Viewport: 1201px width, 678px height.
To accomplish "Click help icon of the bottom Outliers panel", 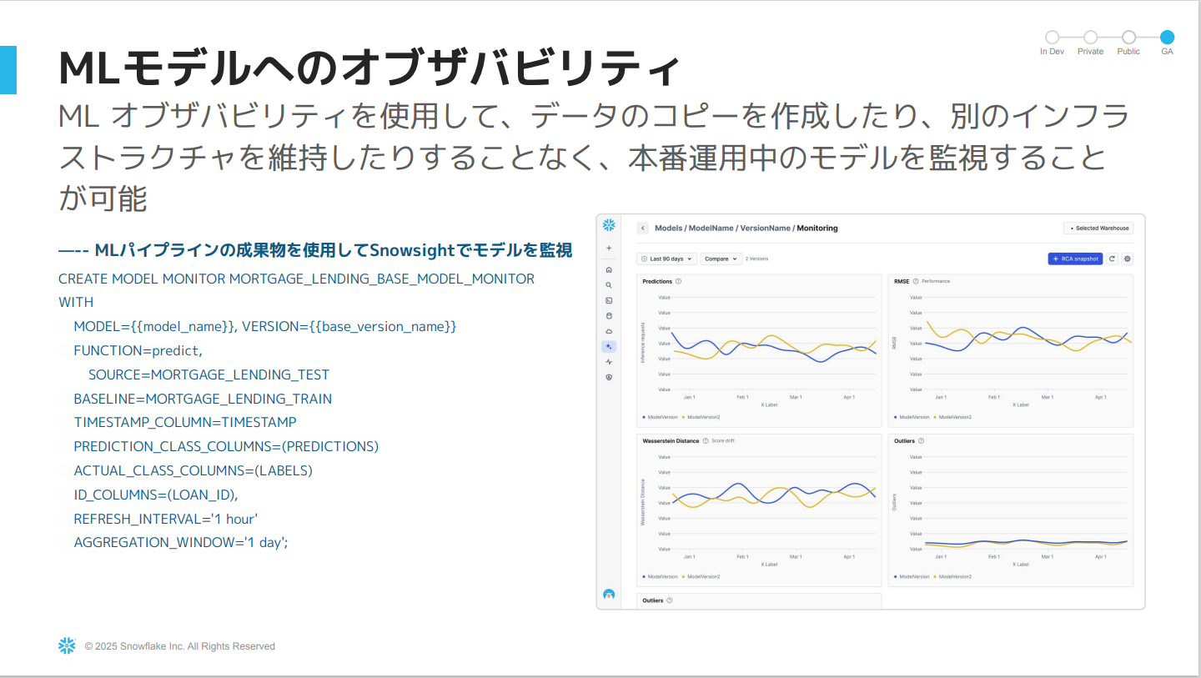I will pyautogui.click(x=670, y=600).
